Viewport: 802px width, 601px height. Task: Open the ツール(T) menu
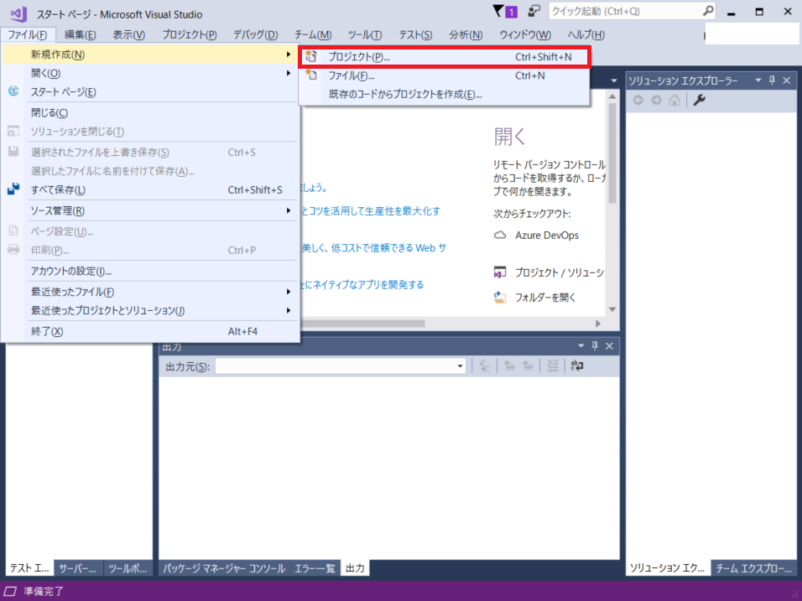point(365,34)
